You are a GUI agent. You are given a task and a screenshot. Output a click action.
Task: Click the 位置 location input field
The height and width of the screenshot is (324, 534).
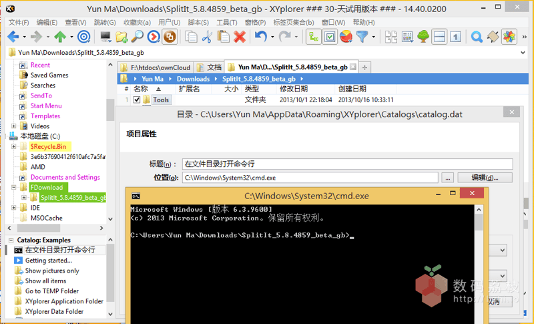(310, 178)
